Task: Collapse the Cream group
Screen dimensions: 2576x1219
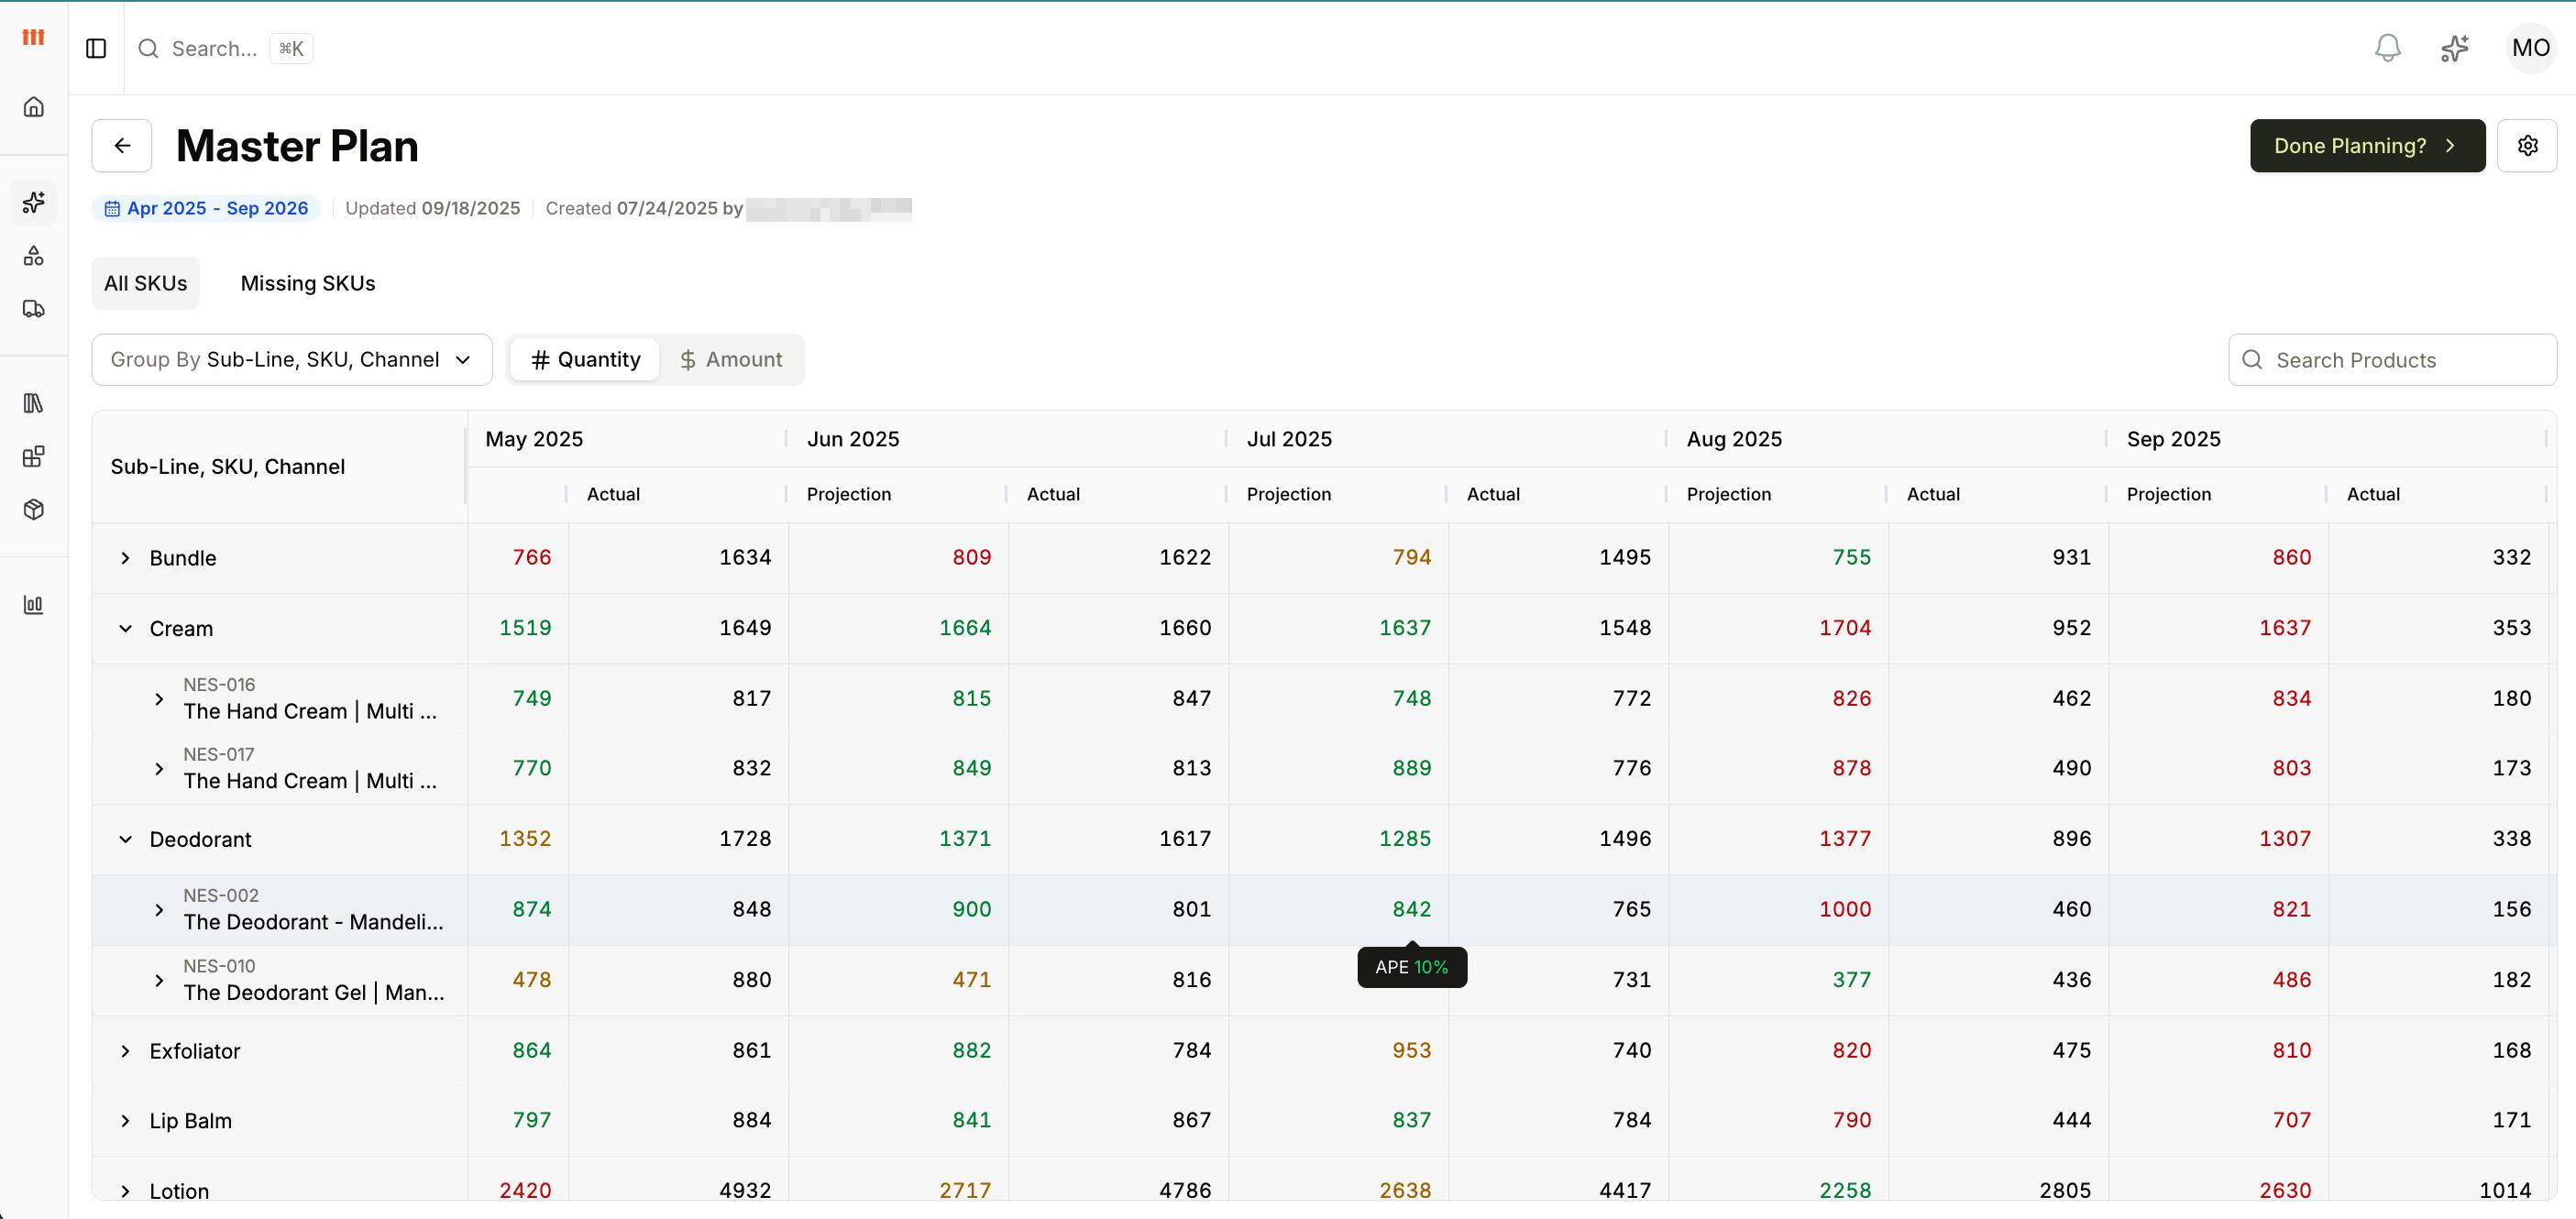Action: tap(125, 629)
